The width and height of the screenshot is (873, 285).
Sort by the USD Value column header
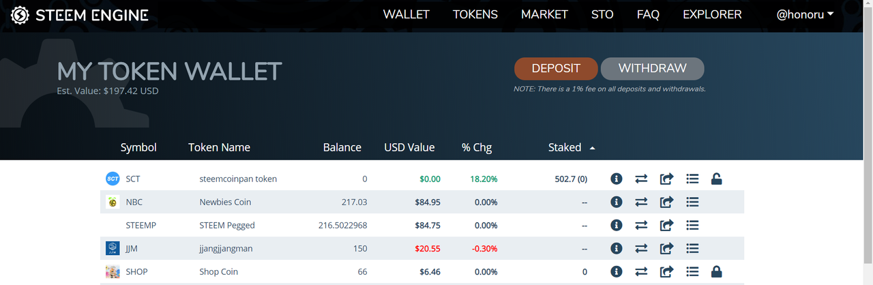pos(409,147)
